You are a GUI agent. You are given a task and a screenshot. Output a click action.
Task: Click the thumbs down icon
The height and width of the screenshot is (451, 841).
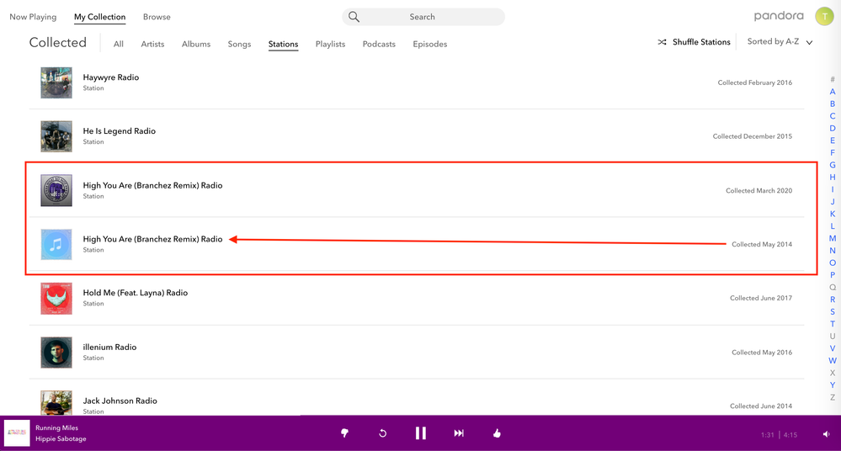(x=344, y=433)
